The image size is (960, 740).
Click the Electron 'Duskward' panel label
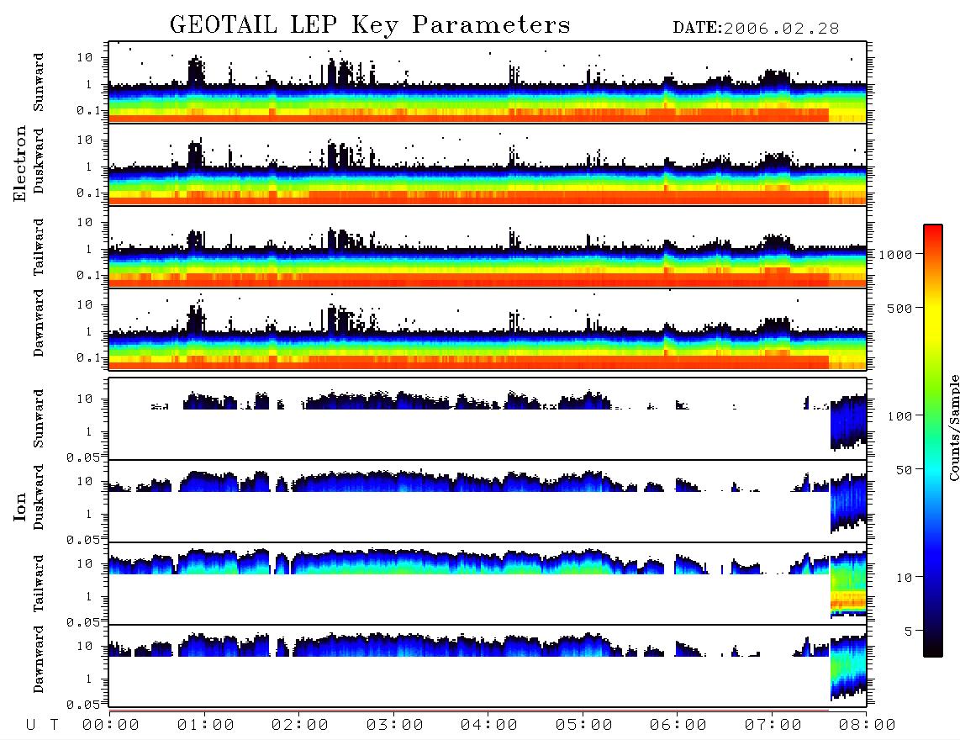coord(39,161)
